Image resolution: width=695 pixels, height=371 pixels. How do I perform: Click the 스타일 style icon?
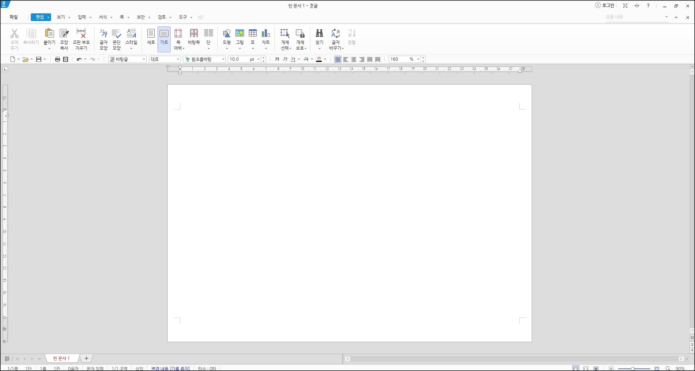tap(131, 33)
